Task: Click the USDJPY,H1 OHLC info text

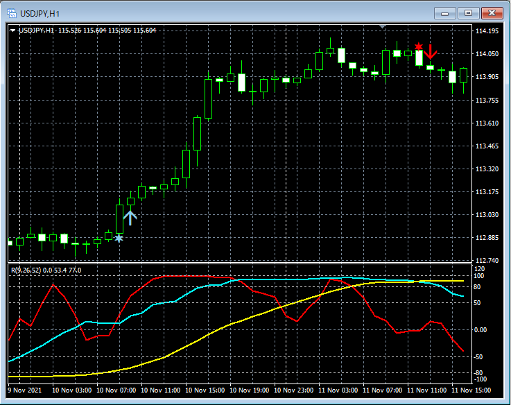Action: pos(90,31)
